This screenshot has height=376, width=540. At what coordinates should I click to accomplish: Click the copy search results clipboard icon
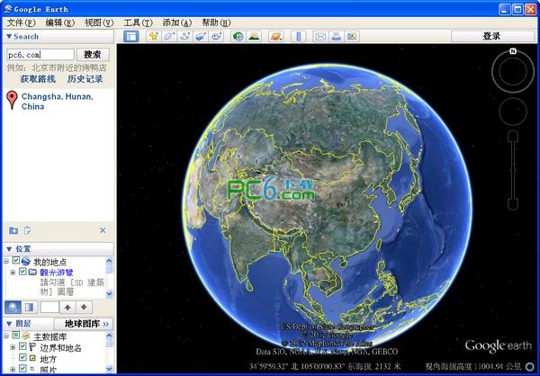[27, 230]
